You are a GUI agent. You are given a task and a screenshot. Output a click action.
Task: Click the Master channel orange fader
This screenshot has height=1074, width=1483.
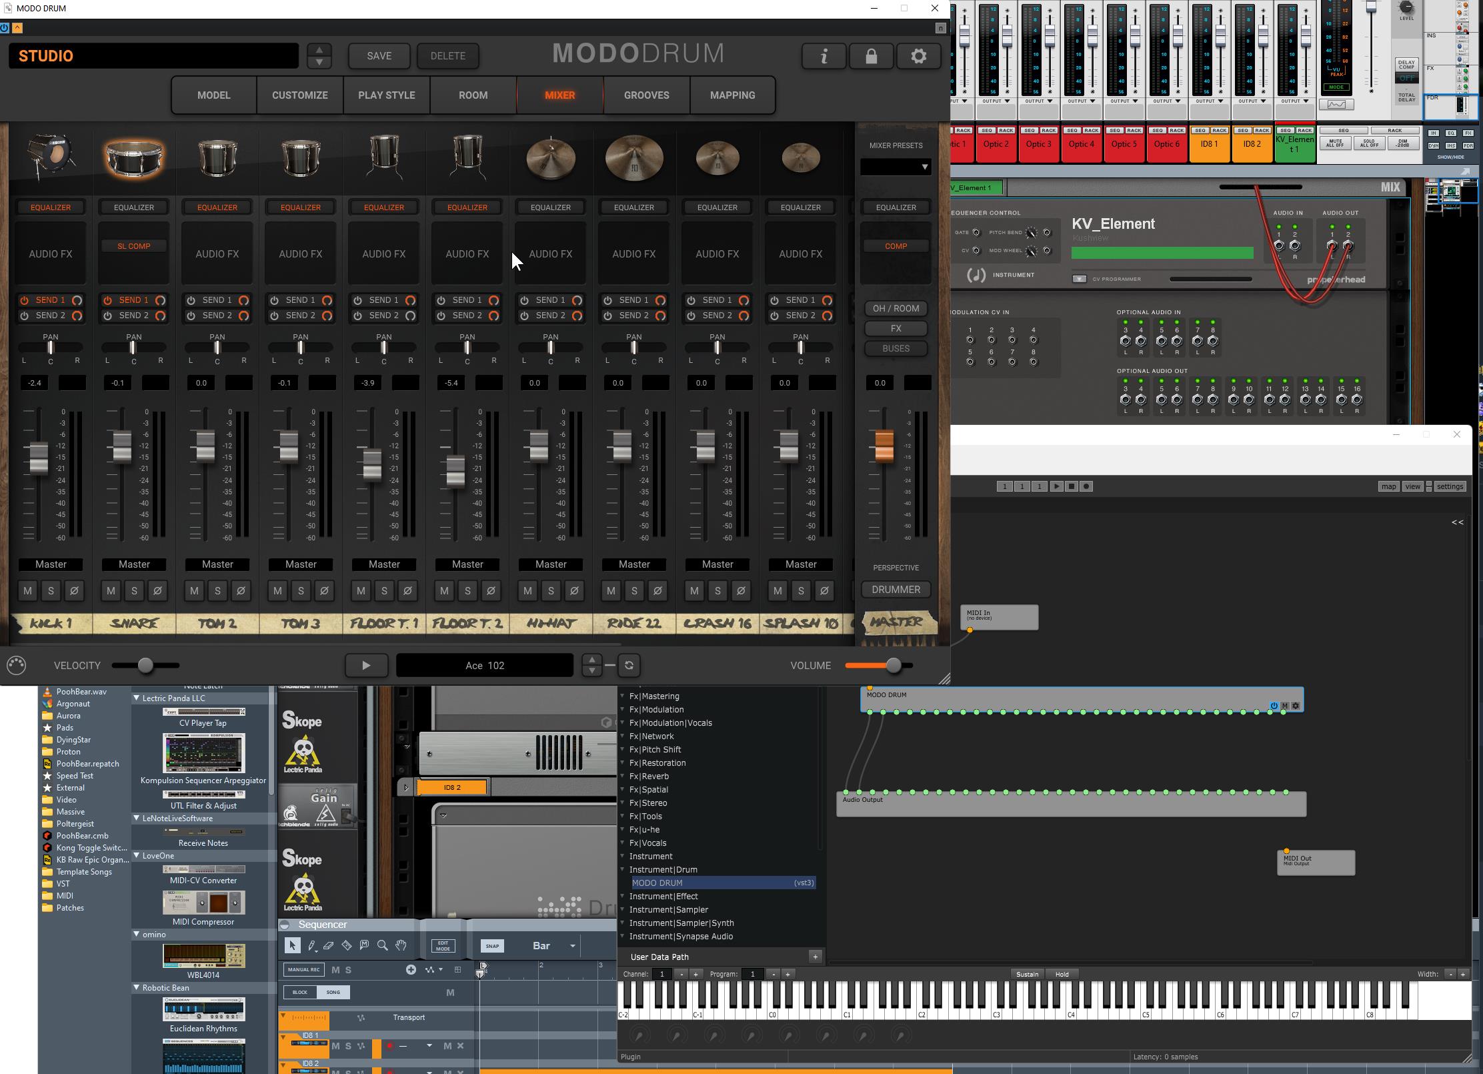[x=884, y=446]
